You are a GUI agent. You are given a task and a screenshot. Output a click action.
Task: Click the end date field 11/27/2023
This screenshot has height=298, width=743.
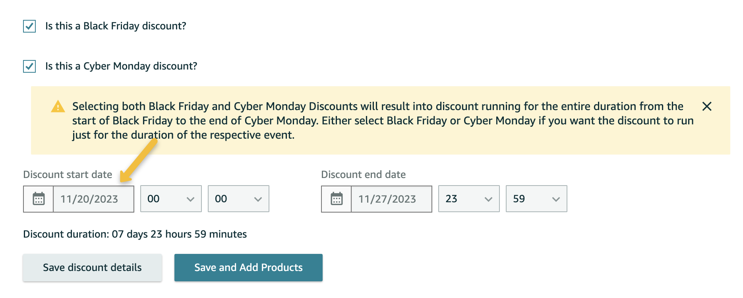tap(391, 199)
